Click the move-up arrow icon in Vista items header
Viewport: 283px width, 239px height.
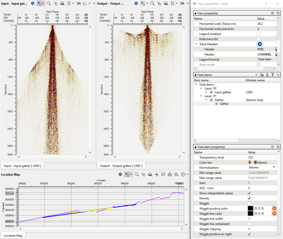tap(267, 75)
